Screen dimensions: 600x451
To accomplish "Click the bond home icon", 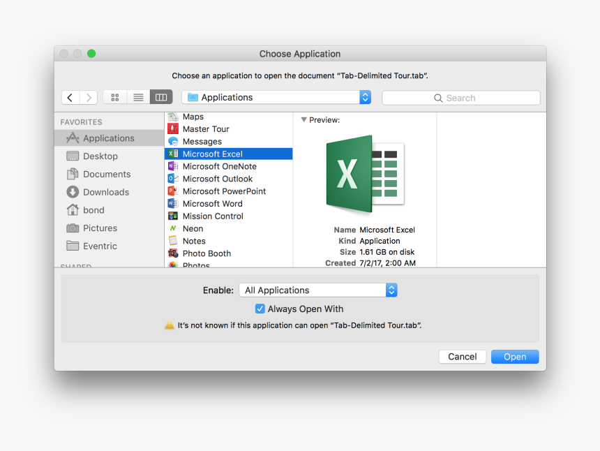I will point(73,210).
